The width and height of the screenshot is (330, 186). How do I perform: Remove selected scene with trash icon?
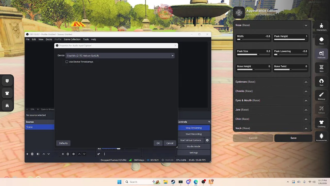pyautogui.click(x=32, y=154)
